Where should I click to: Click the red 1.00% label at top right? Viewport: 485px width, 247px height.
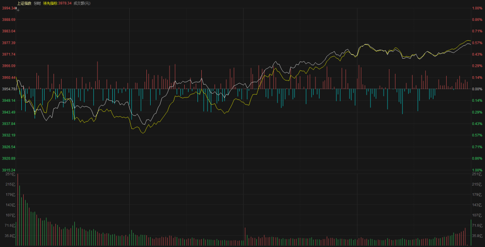[x=476, y=8]
